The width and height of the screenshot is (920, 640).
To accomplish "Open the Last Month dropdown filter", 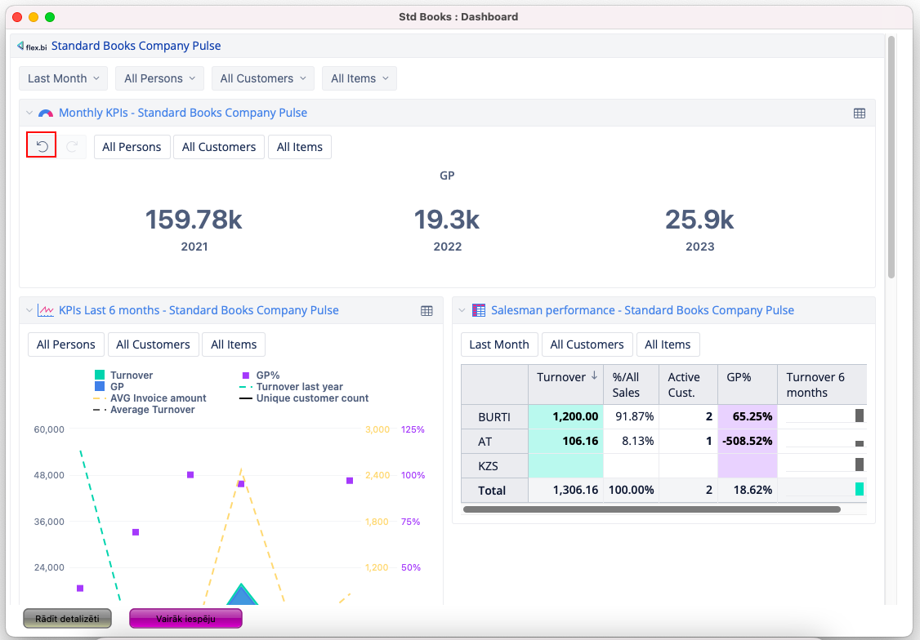I will pyautogui.click(x=63, y=78).
